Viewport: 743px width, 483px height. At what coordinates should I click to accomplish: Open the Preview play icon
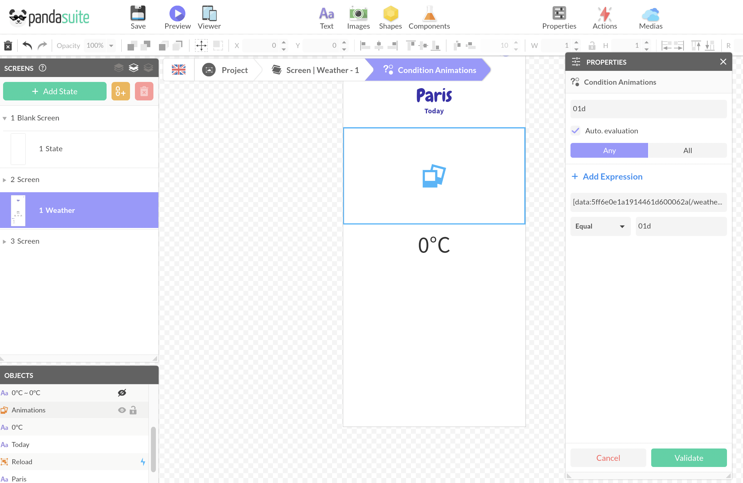(177, 14)
